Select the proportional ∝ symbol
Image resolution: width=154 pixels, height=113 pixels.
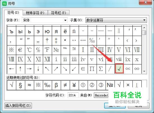point(128,69)
